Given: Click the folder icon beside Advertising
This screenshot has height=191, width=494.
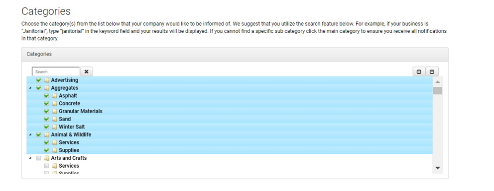Looking at the screenshot, I should pyautogui.click(x=47, y=80).
